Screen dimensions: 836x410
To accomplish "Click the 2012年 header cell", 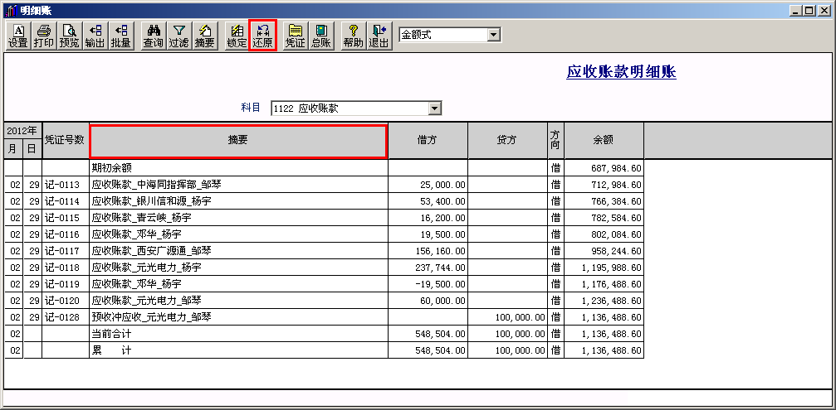I will (x=23, y=131).
